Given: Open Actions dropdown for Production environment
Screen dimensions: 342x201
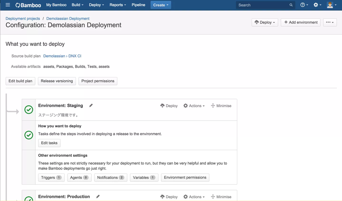Looking at the screenshot, I should [x=194, y=197].
